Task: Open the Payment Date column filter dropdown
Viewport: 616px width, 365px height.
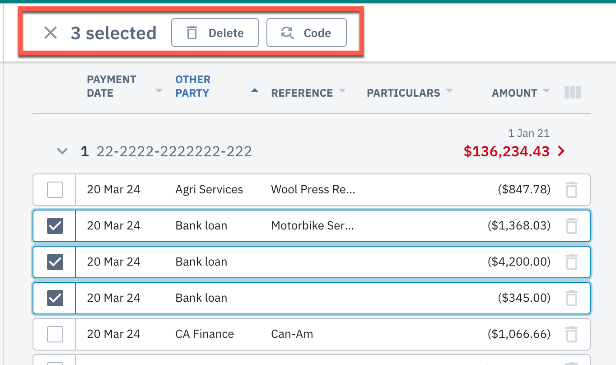Action: [x=159, y=91]
